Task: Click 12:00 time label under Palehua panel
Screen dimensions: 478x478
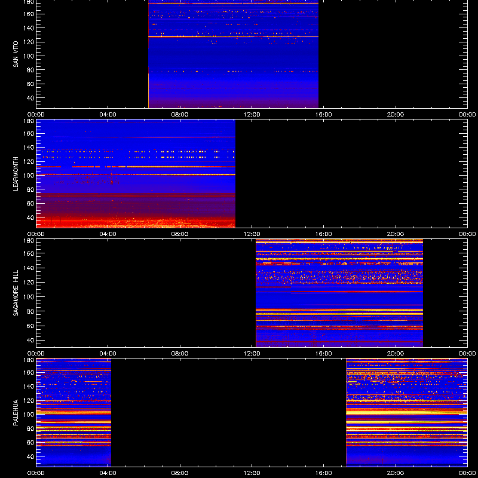Action: (252, 473)
